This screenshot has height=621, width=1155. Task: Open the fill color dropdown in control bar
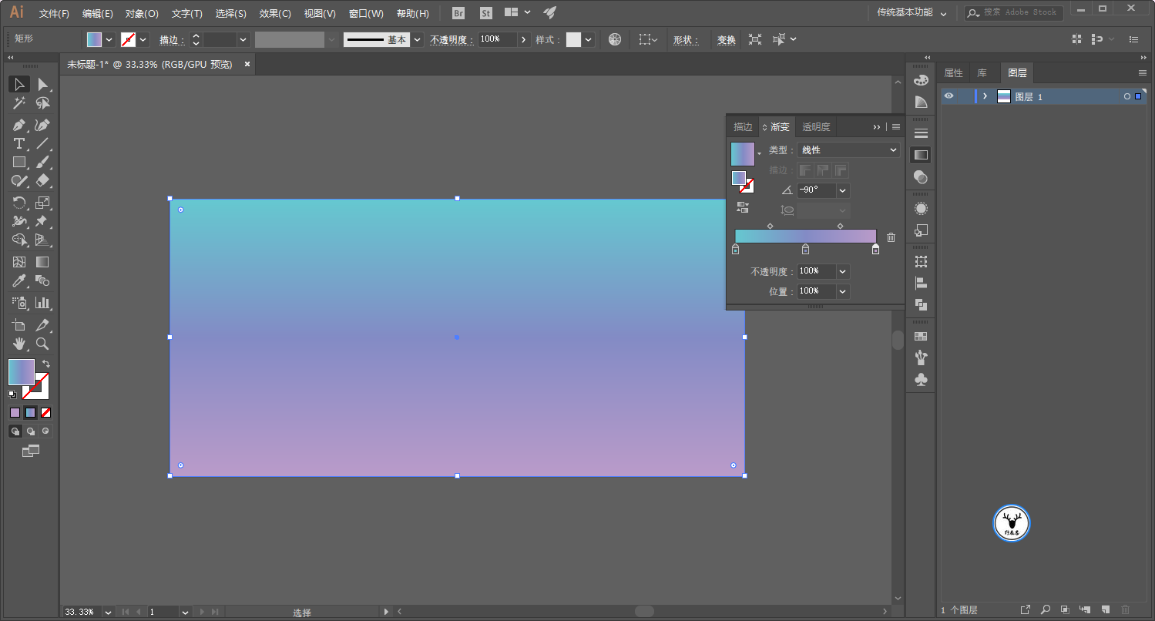(x=109, y=39)
